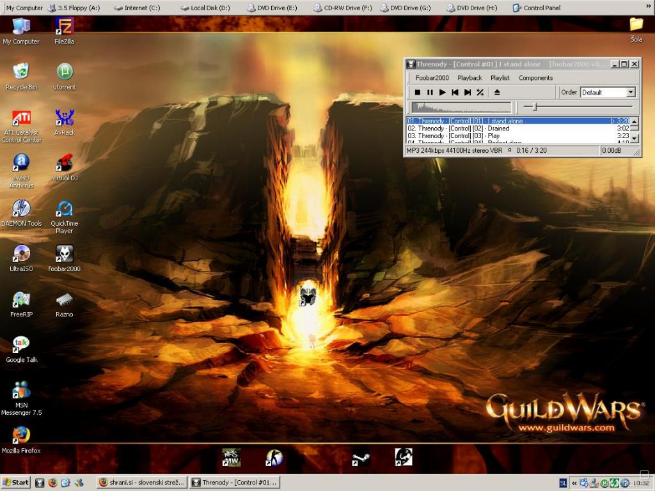Open Local Disk (D:) from top toolbar
The height and width of the screenshot is (491, 655).
click(x=205, y=8)
